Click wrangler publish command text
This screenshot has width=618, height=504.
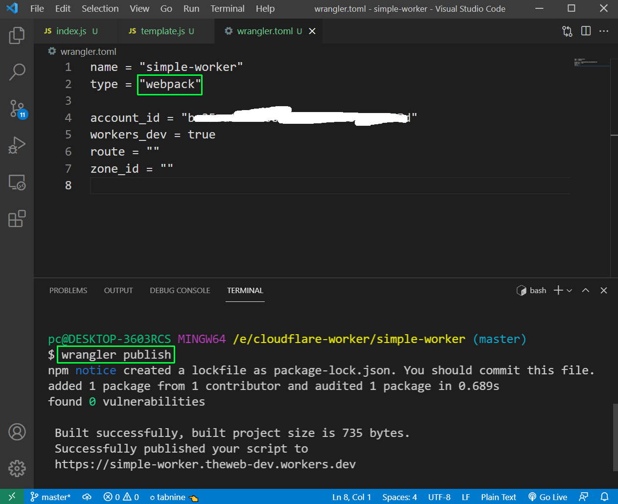116,354
